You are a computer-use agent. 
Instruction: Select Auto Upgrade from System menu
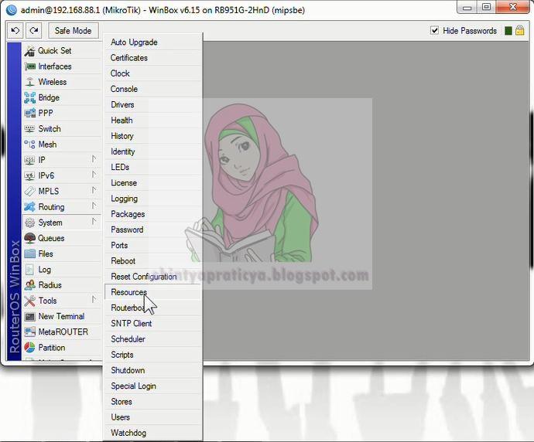152,42
